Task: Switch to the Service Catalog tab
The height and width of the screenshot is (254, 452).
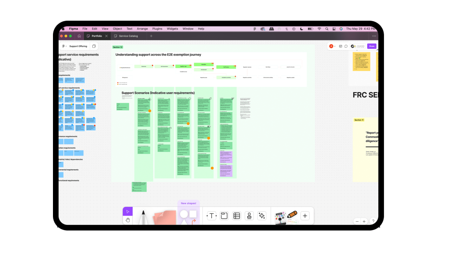Action: point(128,36)
